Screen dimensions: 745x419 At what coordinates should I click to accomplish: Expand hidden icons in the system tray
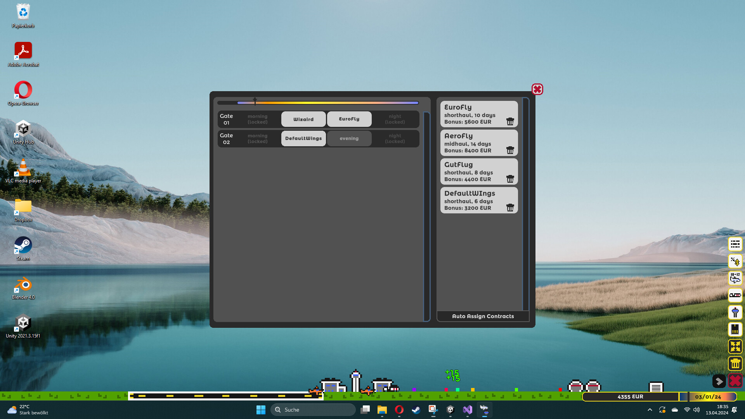click(650, 410)
